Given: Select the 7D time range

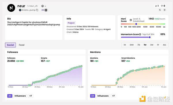Looking at the screenshot, I should pos(139,45).
